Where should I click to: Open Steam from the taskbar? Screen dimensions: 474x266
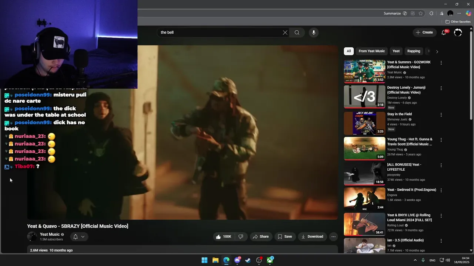coord(248,260)
